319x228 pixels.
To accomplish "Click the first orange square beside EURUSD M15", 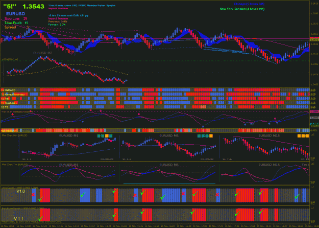I will click(299, 135).
